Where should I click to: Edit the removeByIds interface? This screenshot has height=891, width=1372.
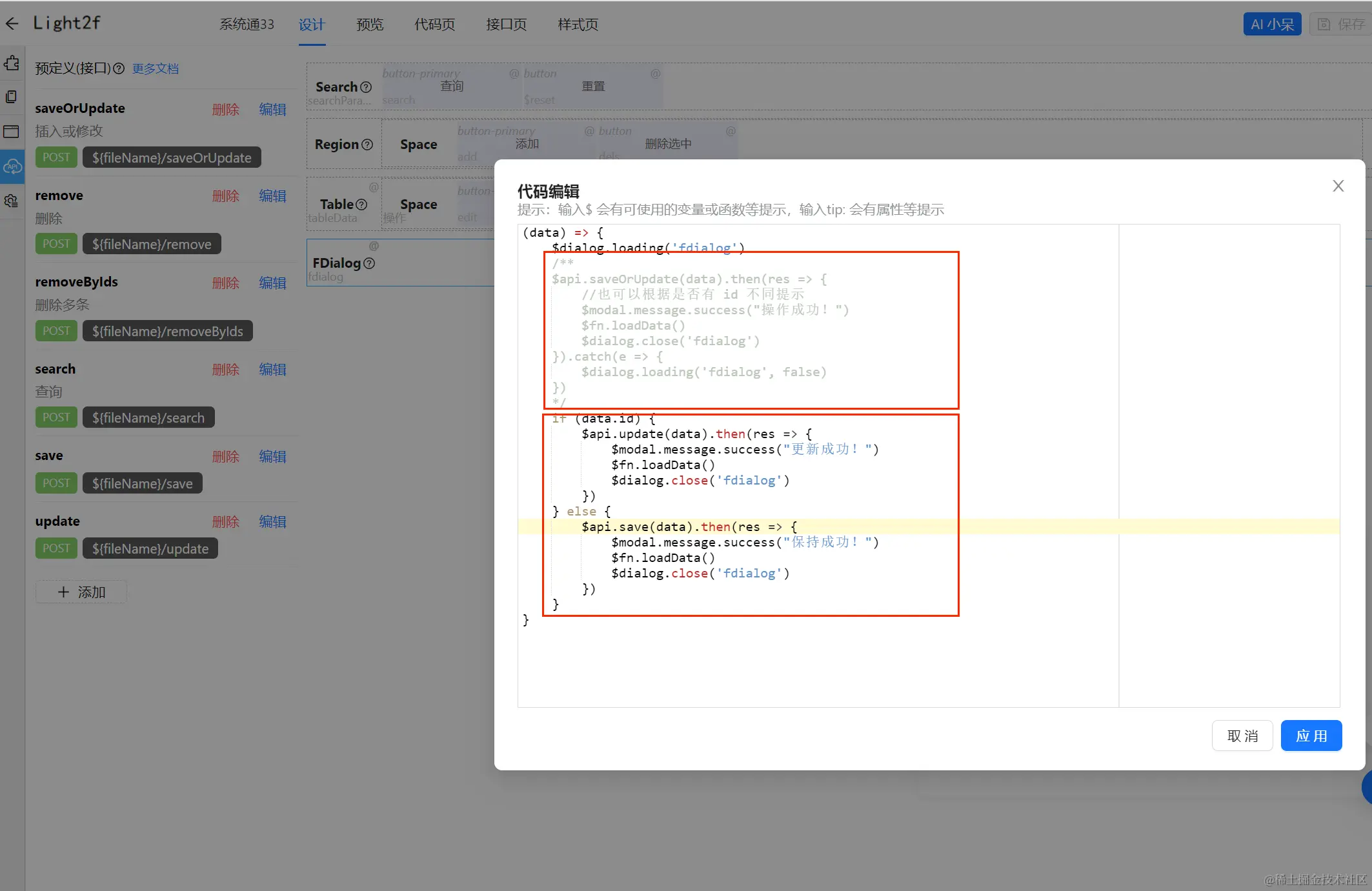272,283
